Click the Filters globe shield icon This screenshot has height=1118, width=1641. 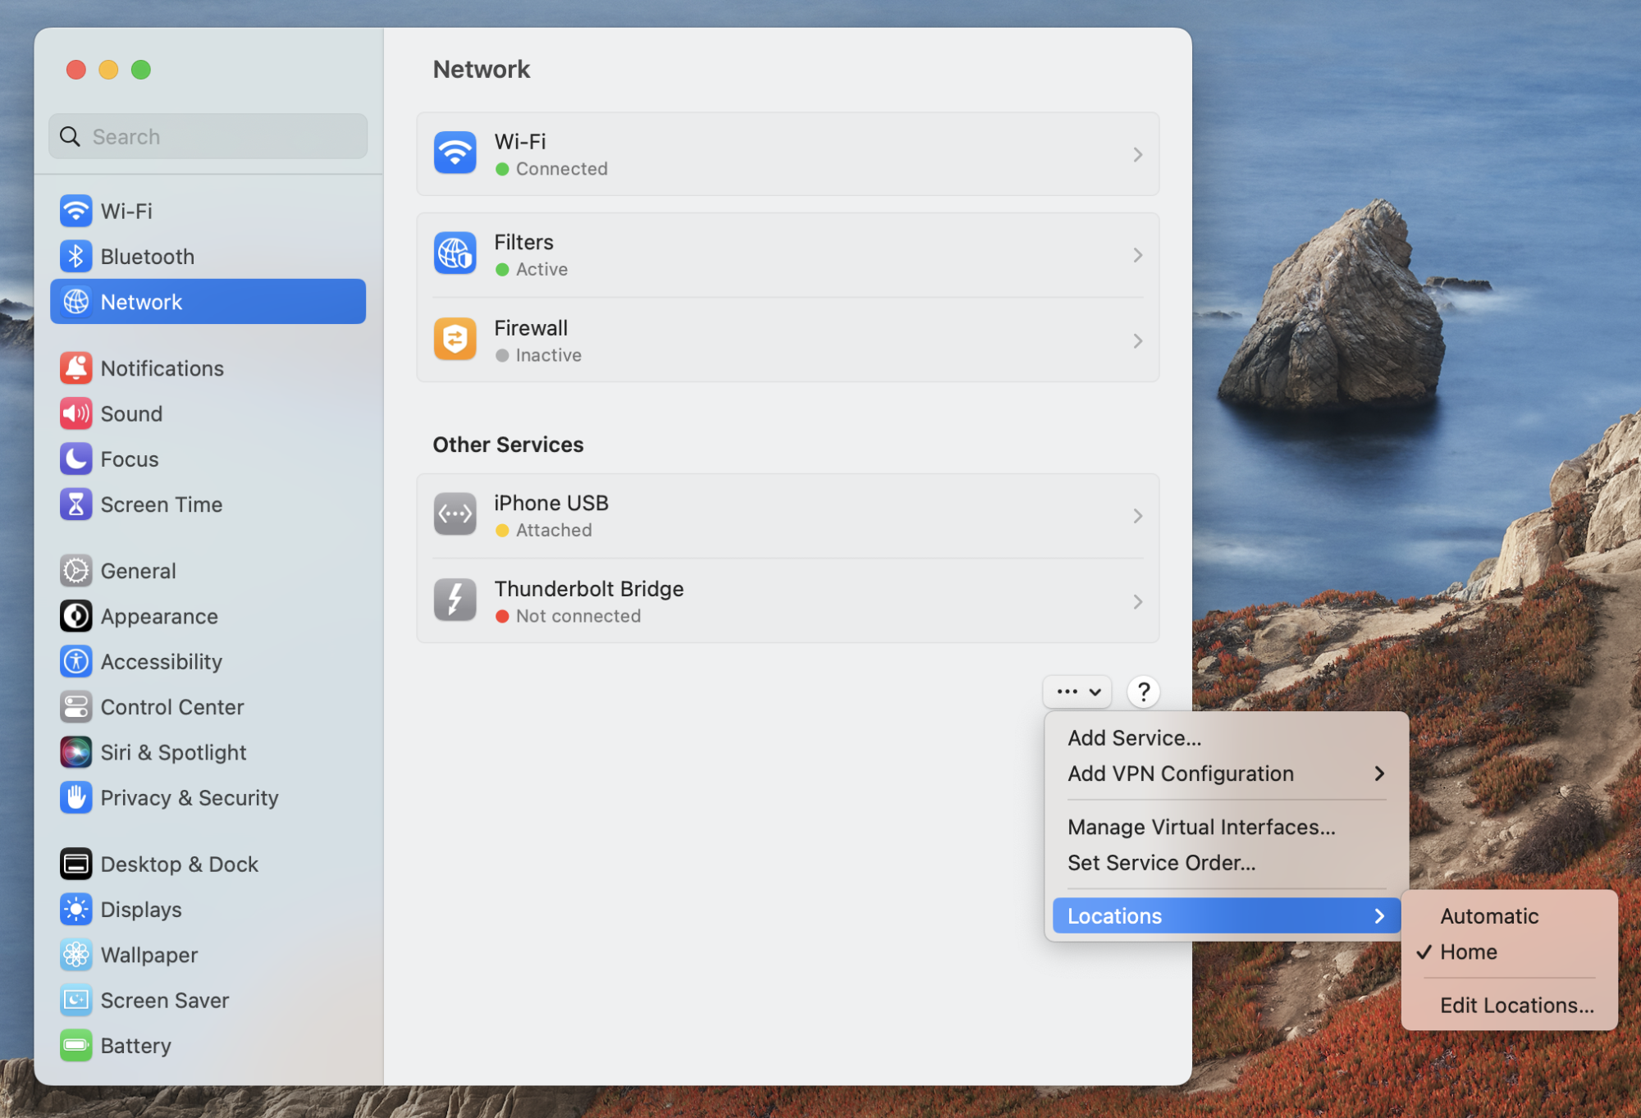pos(455,254)
